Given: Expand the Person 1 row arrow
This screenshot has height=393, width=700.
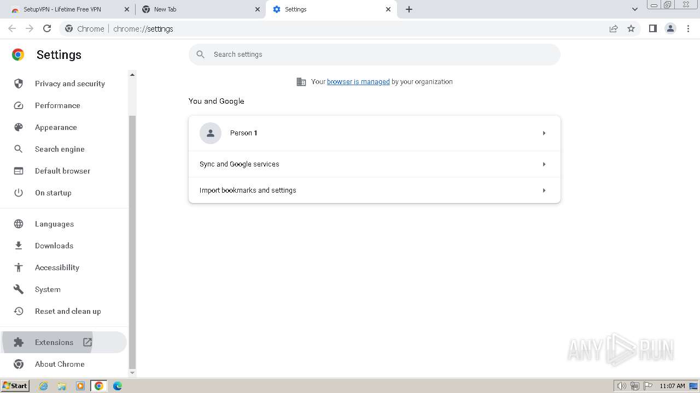Looking at the screenshot, I should [x=544, y=133].
